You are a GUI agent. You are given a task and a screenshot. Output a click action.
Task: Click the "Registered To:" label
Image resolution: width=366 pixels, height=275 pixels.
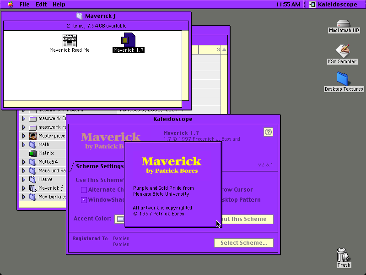click(x=91, y=238)
